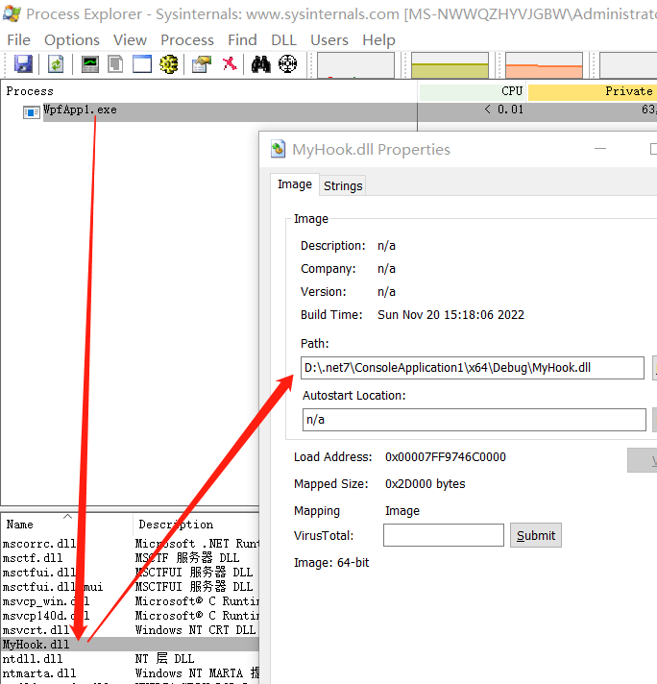657x684 pixels.
Task: Open the DLL menu
Action: point(283,40)
